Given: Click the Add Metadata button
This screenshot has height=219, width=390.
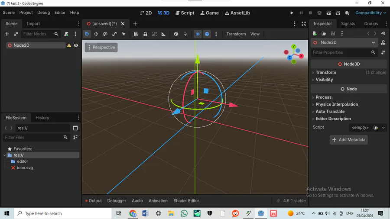Looking at the screenshot, I should point(349,140).
